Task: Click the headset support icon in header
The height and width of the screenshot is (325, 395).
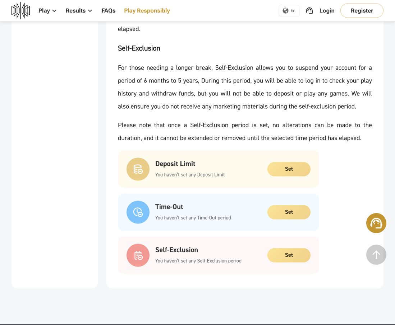Action: pos(309,10)
